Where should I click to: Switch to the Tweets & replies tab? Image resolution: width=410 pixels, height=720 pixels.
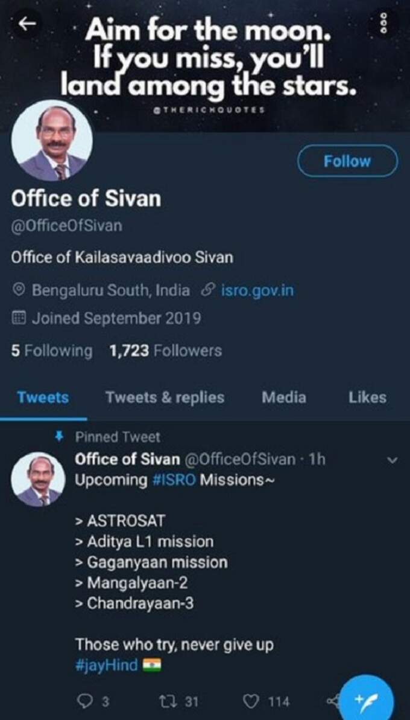pyautogui.click(x=165, y=397)
